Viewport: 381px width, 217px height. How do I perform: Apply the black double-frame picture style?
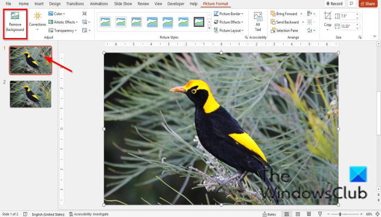click(x=199, y=22)
